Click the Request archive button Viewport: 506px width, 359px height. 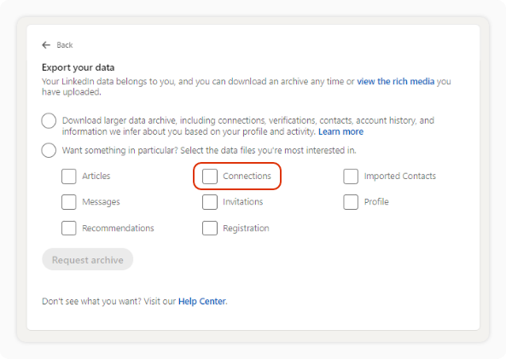click(87, 259)
